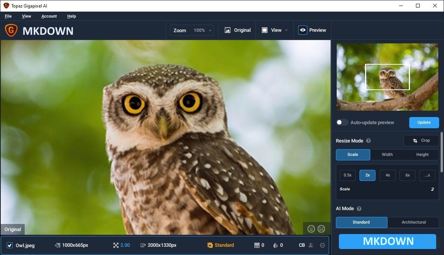Switch to the Width resize tab
The width and height of the screenshot is (444, 255).
(x=388, y=154)
